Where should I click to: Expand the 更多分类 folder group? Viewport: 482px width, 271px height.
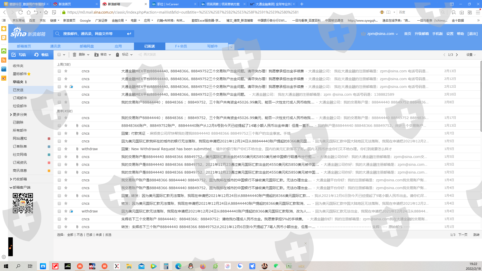pos(11,115)
